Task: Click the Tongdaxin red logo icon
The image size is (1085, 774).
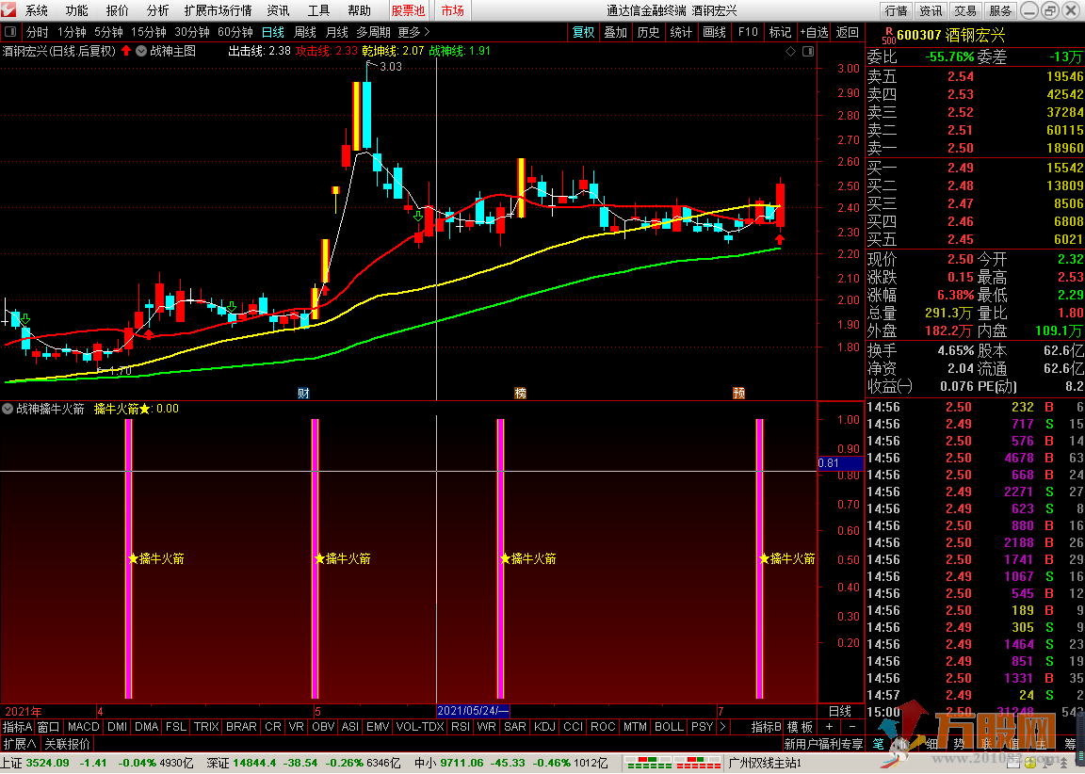Action: coord(8,10)
